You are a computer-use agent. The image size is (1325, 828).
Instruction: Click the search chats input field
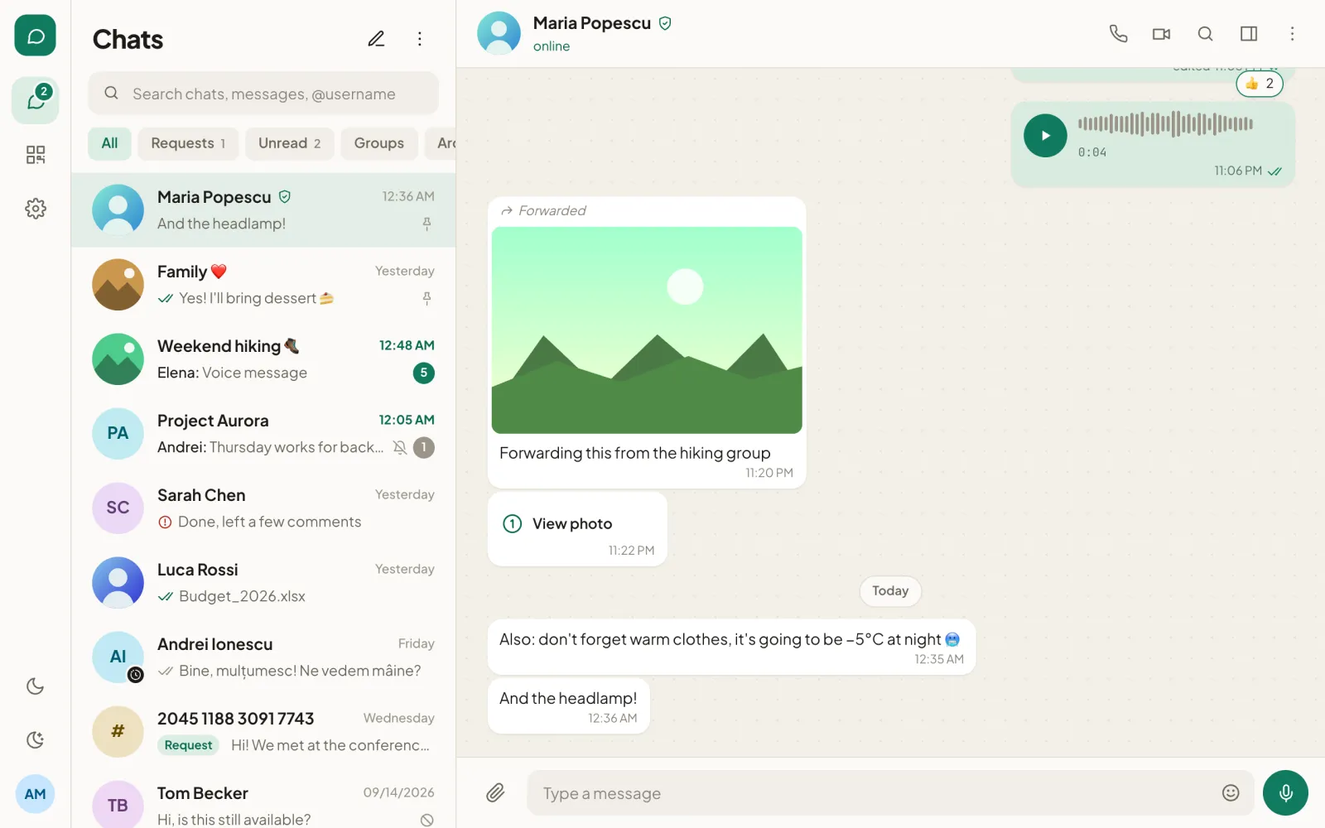pos(263,94)
